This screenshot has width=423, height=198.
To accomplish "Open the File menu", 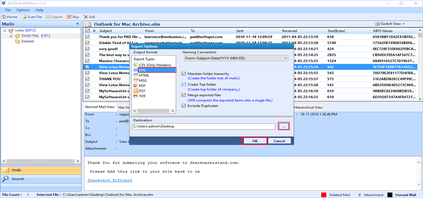I will pyautogui.click(x=8, y=10).
